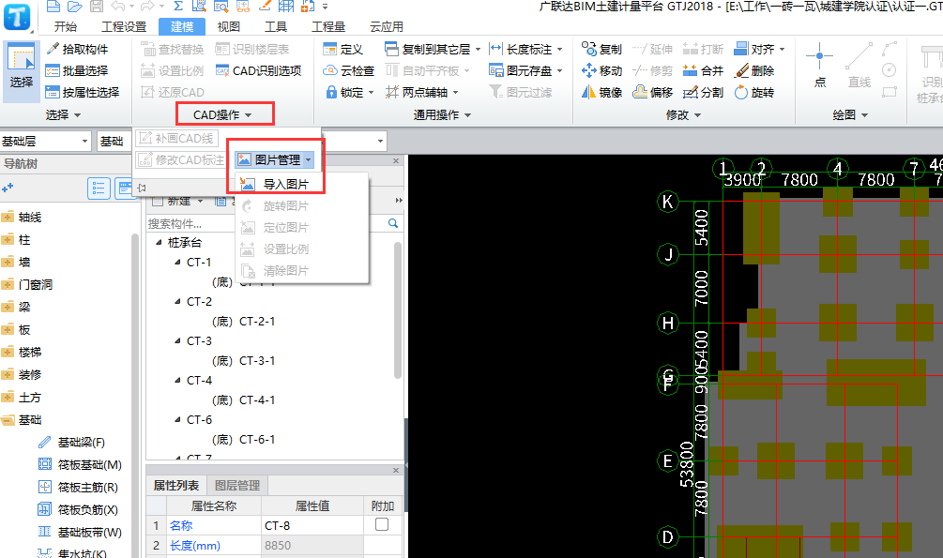Viewport: 943px width, 558px height.
Task: Select the 移动 move tool
Action: (602, 71)
